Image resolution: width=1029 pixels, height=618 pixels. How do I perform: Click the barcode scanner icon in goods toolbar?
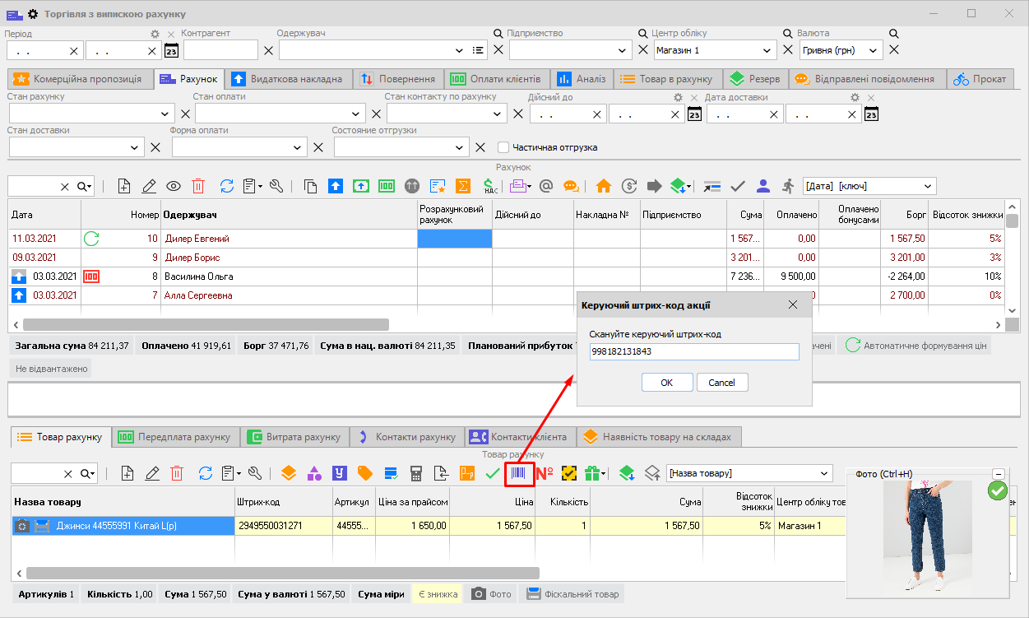coord(520,473)
